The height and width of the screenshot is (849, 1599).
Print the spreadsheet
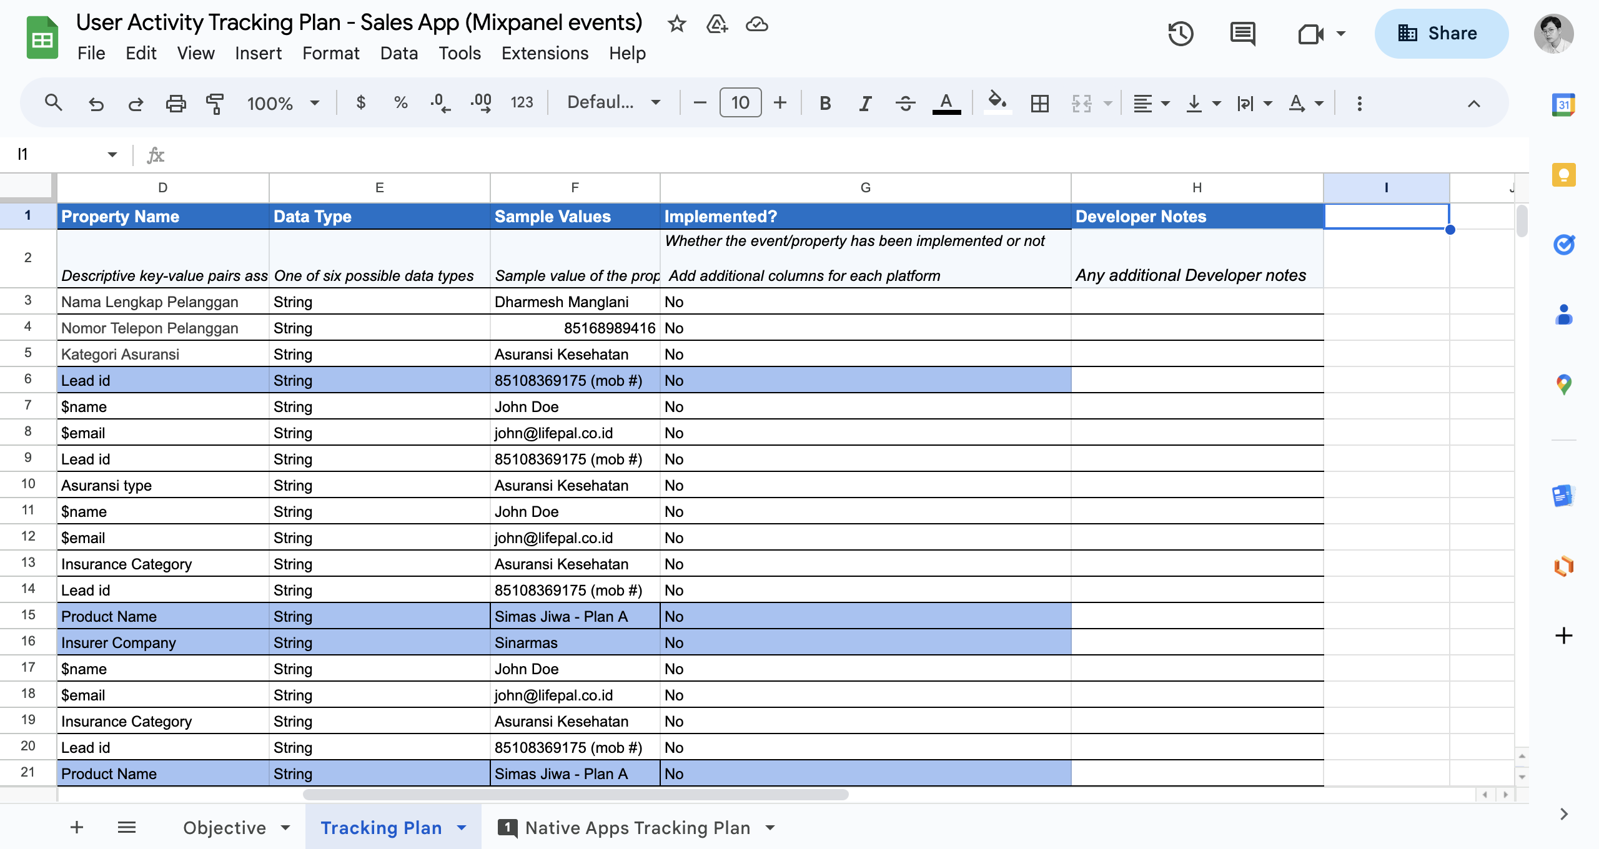(x=176, y=103)
